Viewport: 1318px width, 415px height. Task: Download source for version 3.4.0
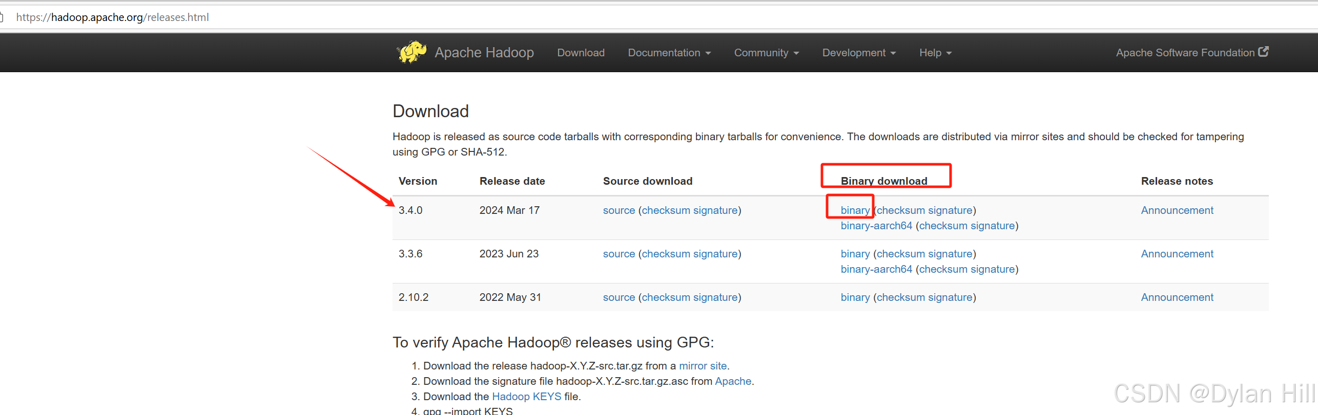[619, 210]
